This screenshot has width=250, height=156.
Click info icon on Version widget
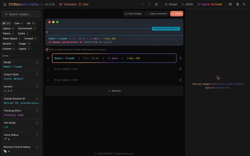(x=37, y=87)
